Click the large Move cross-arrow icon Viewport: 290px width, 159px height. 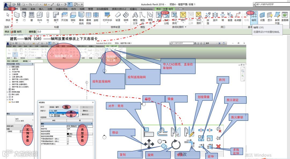pos(149,144)
